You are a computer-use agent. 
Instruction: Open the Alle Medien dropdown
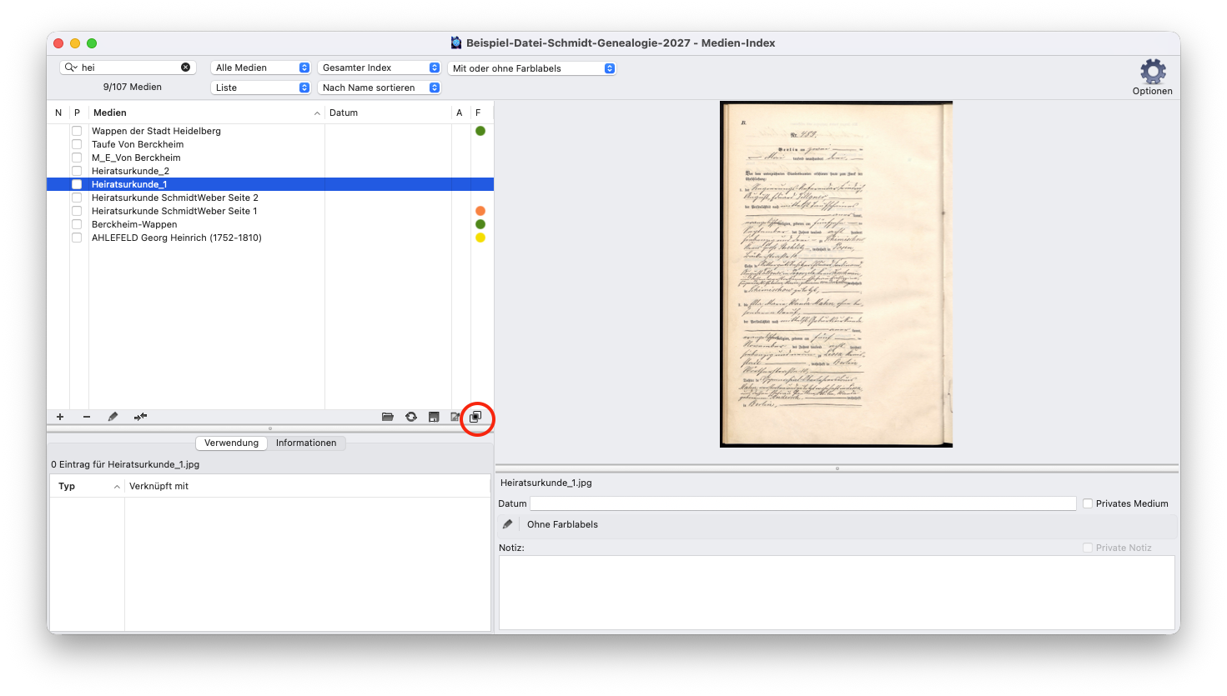[x=261, y=68]
